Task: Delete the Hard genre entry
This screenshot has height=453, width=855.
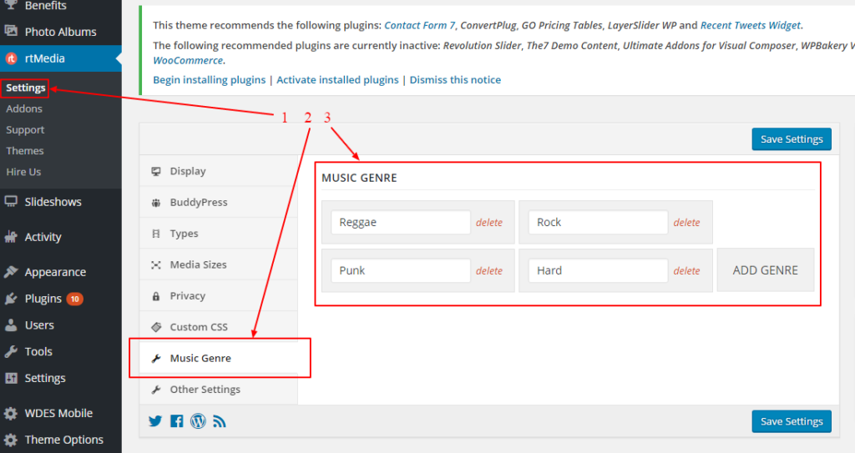Action: click(686, 271)
